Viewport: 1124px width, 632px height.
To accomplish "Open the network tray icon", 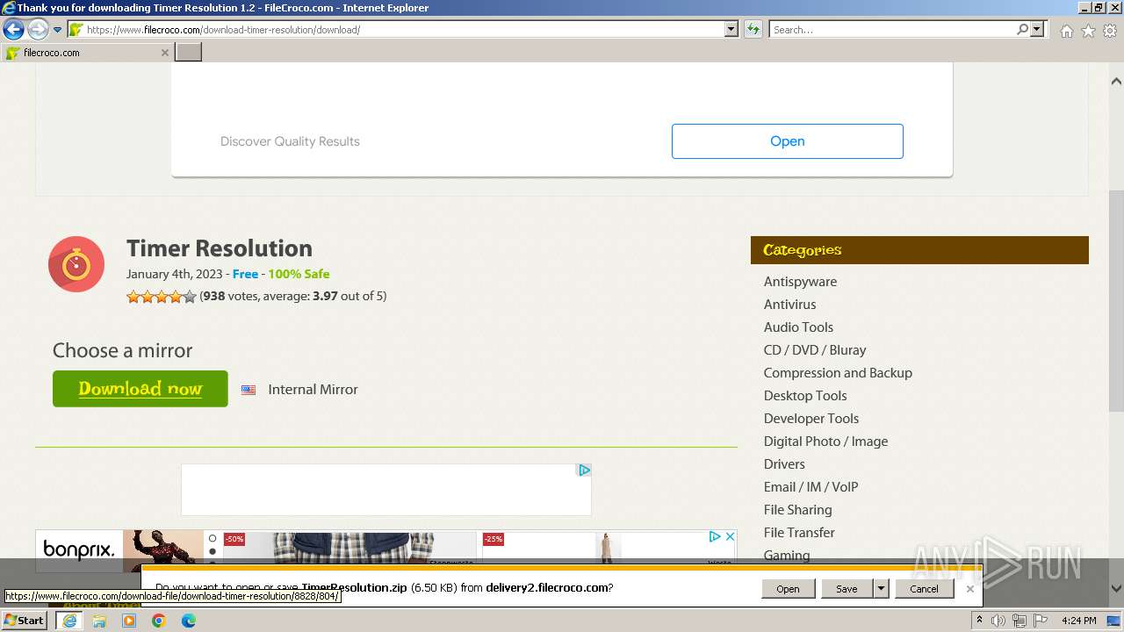I will point(1020,621).
